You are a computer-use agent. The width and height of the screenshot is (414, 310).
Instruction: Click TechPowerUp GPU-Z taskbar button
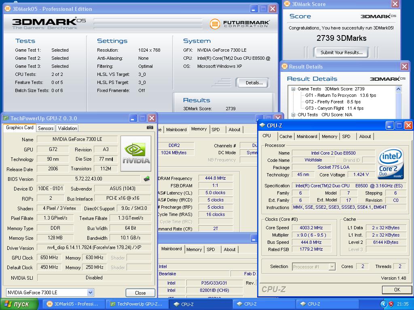tap(137, 304)
